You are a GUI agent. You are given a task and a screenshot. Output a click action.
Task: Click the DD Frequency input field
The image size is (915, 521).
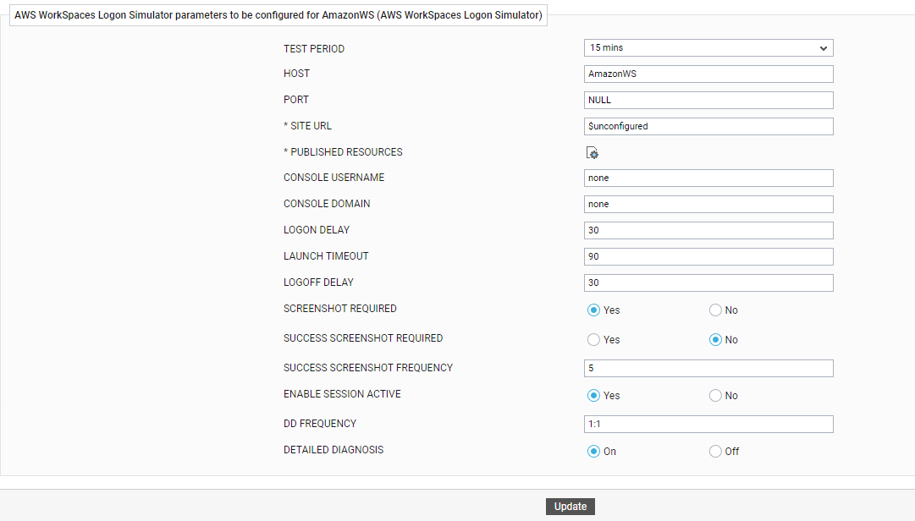coord(708,425)
